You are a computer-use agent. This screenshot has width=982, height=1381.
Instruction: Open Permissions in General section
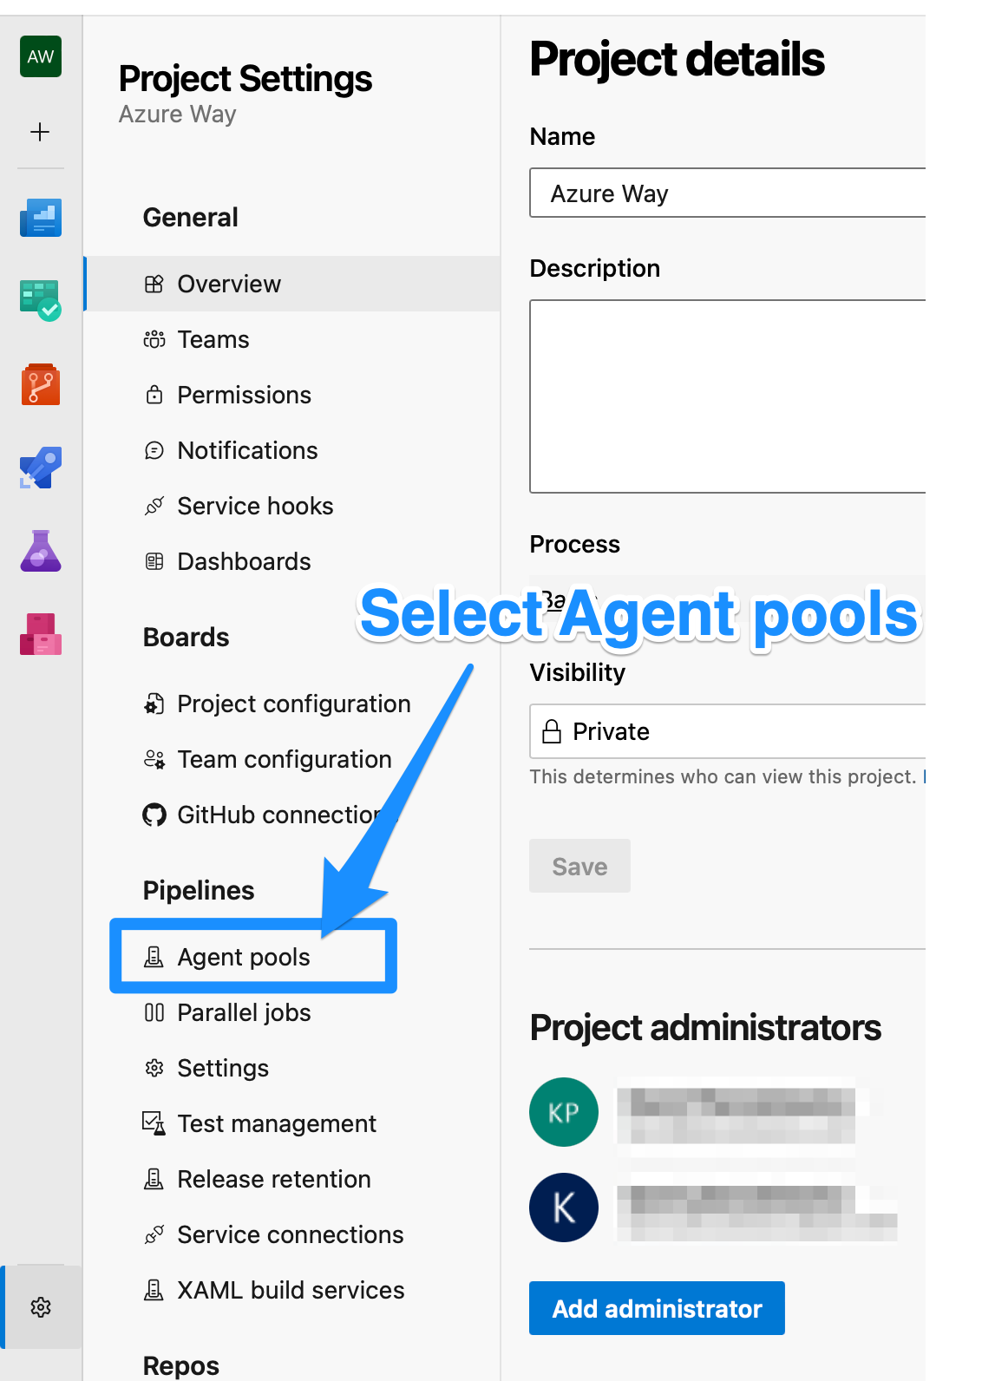[244, 395]
